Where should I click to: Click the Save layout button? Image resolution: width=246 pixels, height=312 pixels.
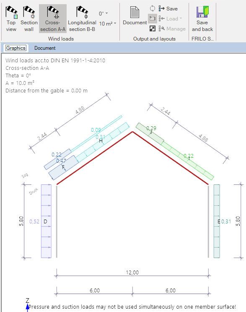click(x=168, y=8)
